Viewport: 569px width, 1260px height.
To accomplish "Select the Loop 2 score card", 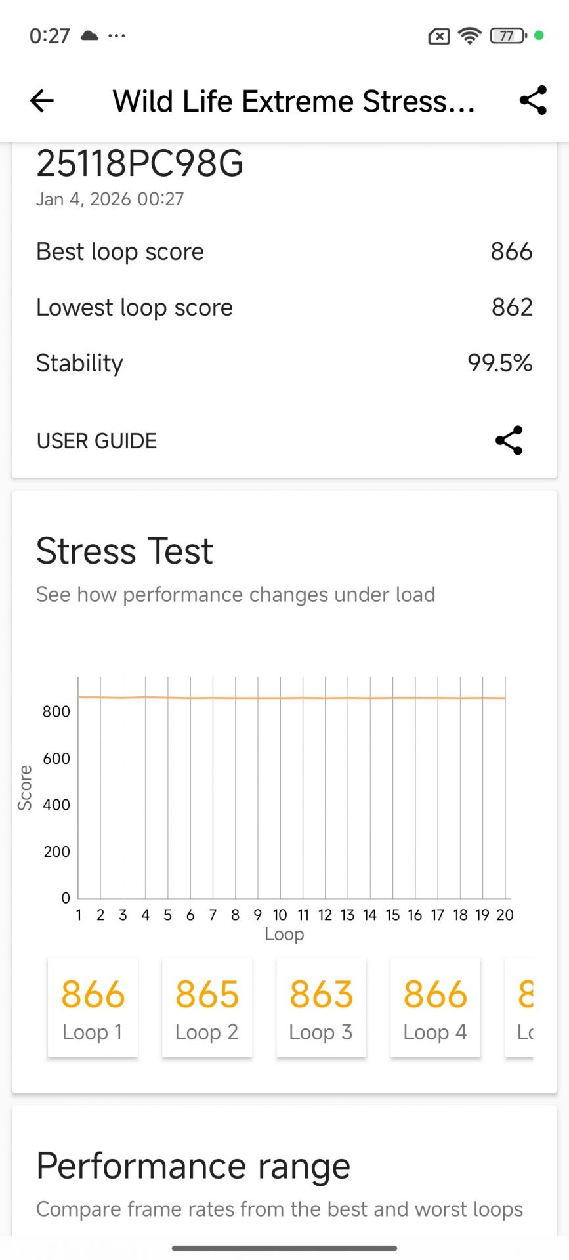I will click(x=207, y=1007).
